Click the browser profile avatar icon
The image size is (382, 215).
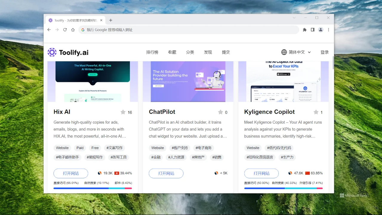click(321, 30)
